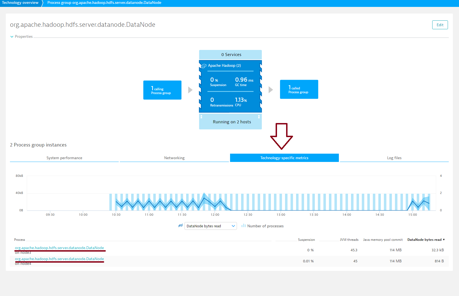
Task: Click the 45.3 JVM threads value
Action: pos(354,250)
